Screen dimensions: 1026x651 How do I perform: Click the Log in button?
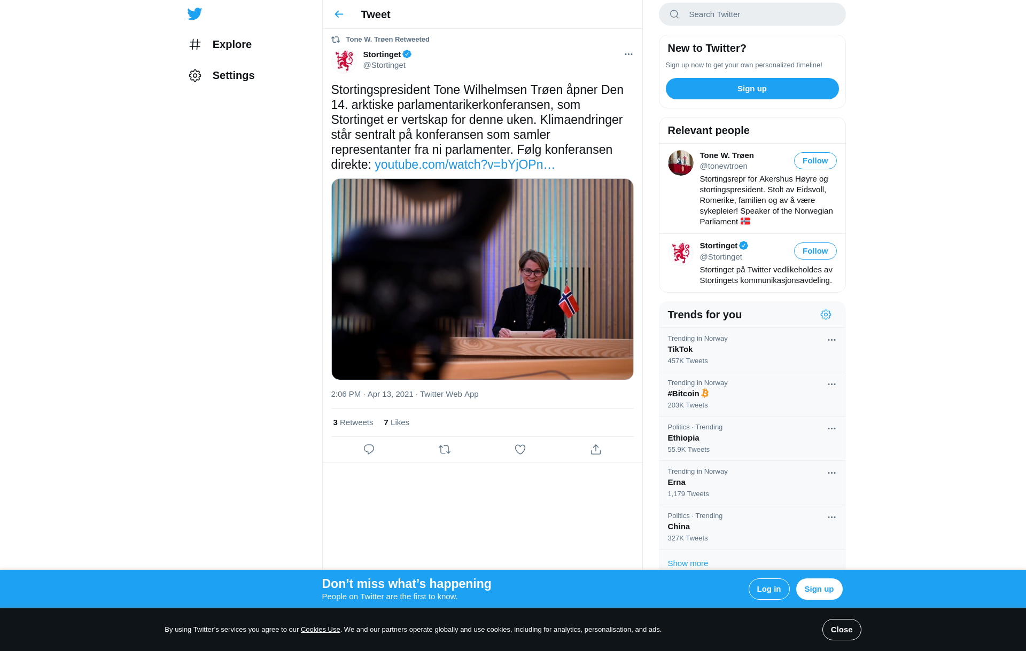coord(768,589)
